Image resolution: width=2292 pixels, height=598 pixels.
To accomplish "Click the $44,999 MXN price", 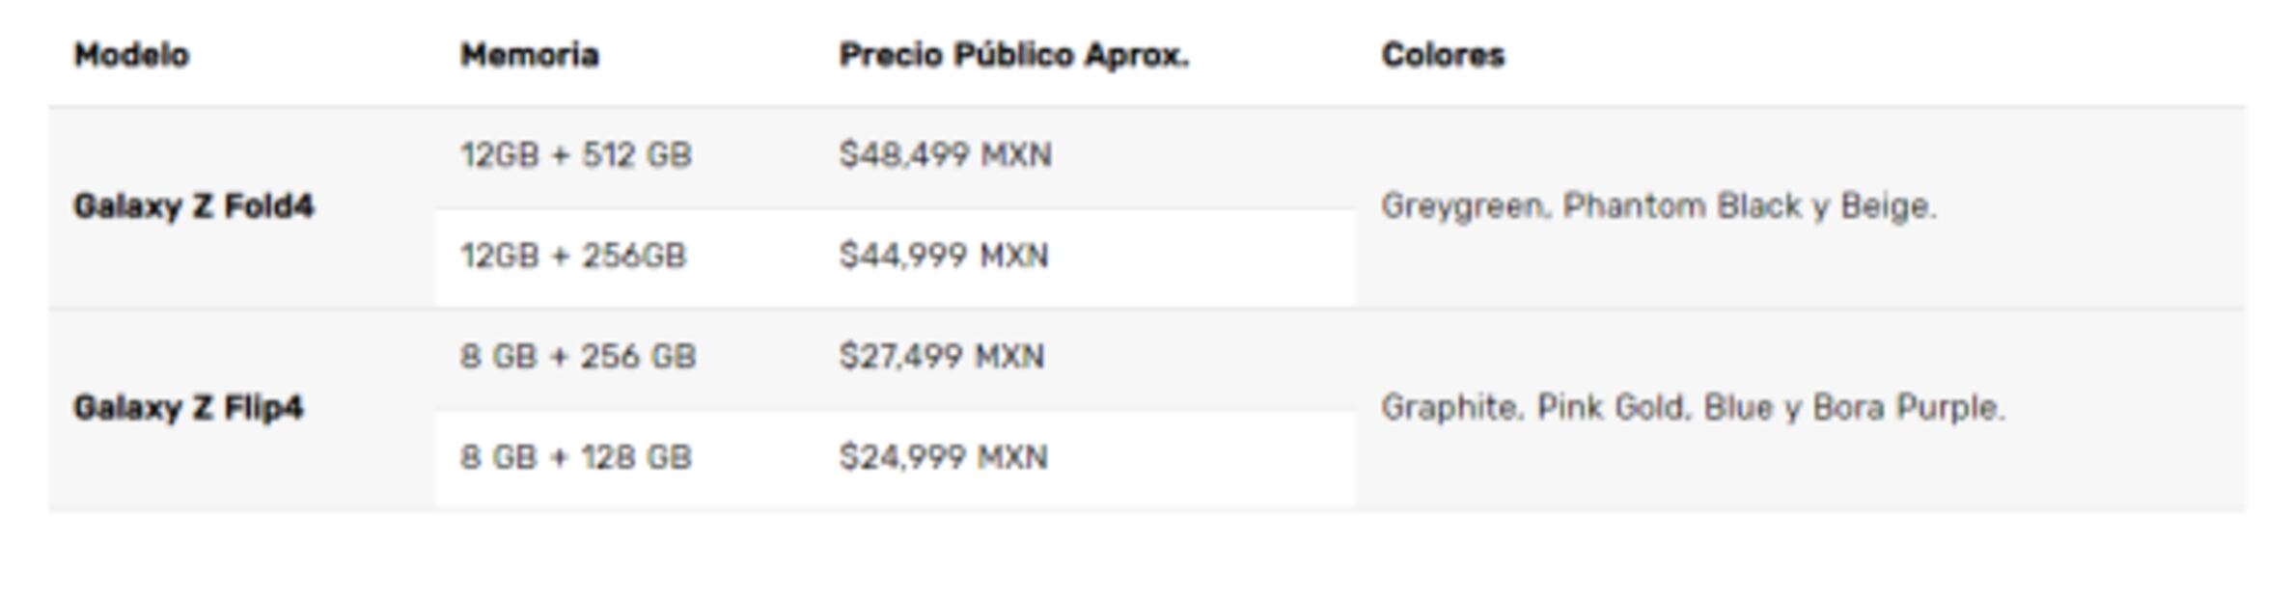I will pyautogui.click(x=943, y=257).
